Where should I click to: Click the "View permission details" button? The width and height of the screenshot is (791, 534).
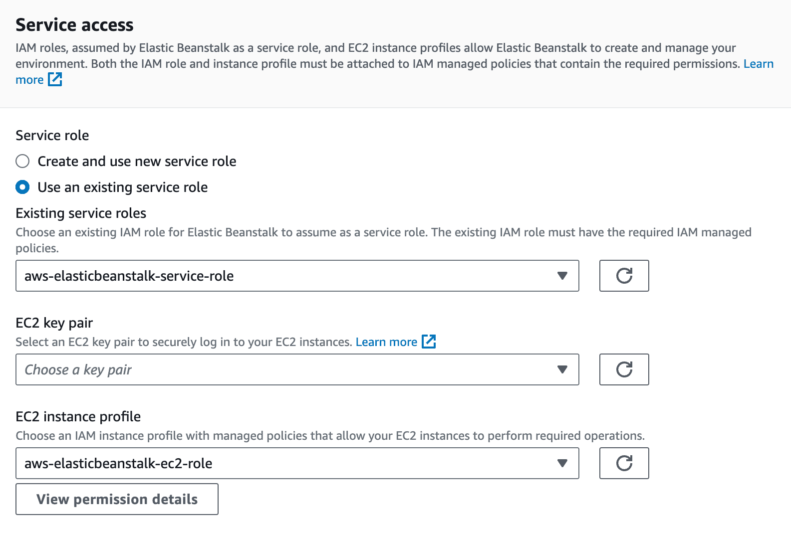117,499
